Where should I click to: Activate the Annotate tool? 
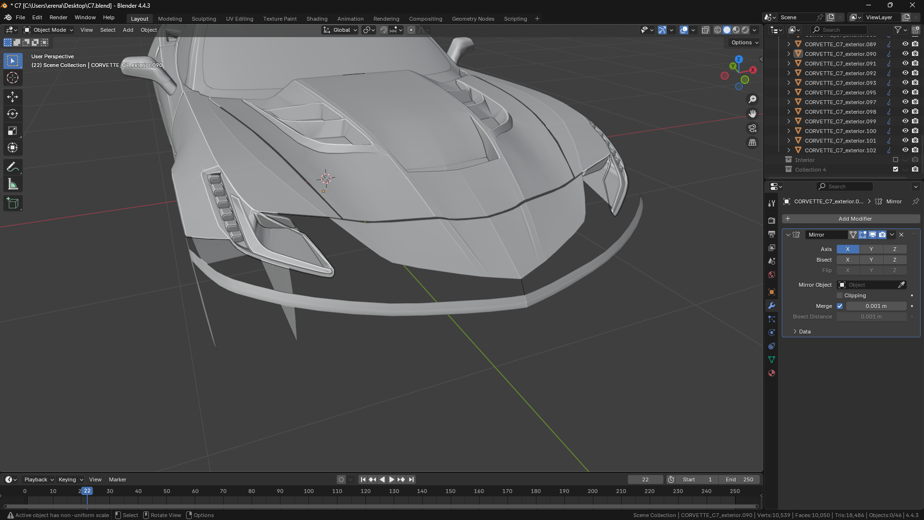[x=13, y=167]
